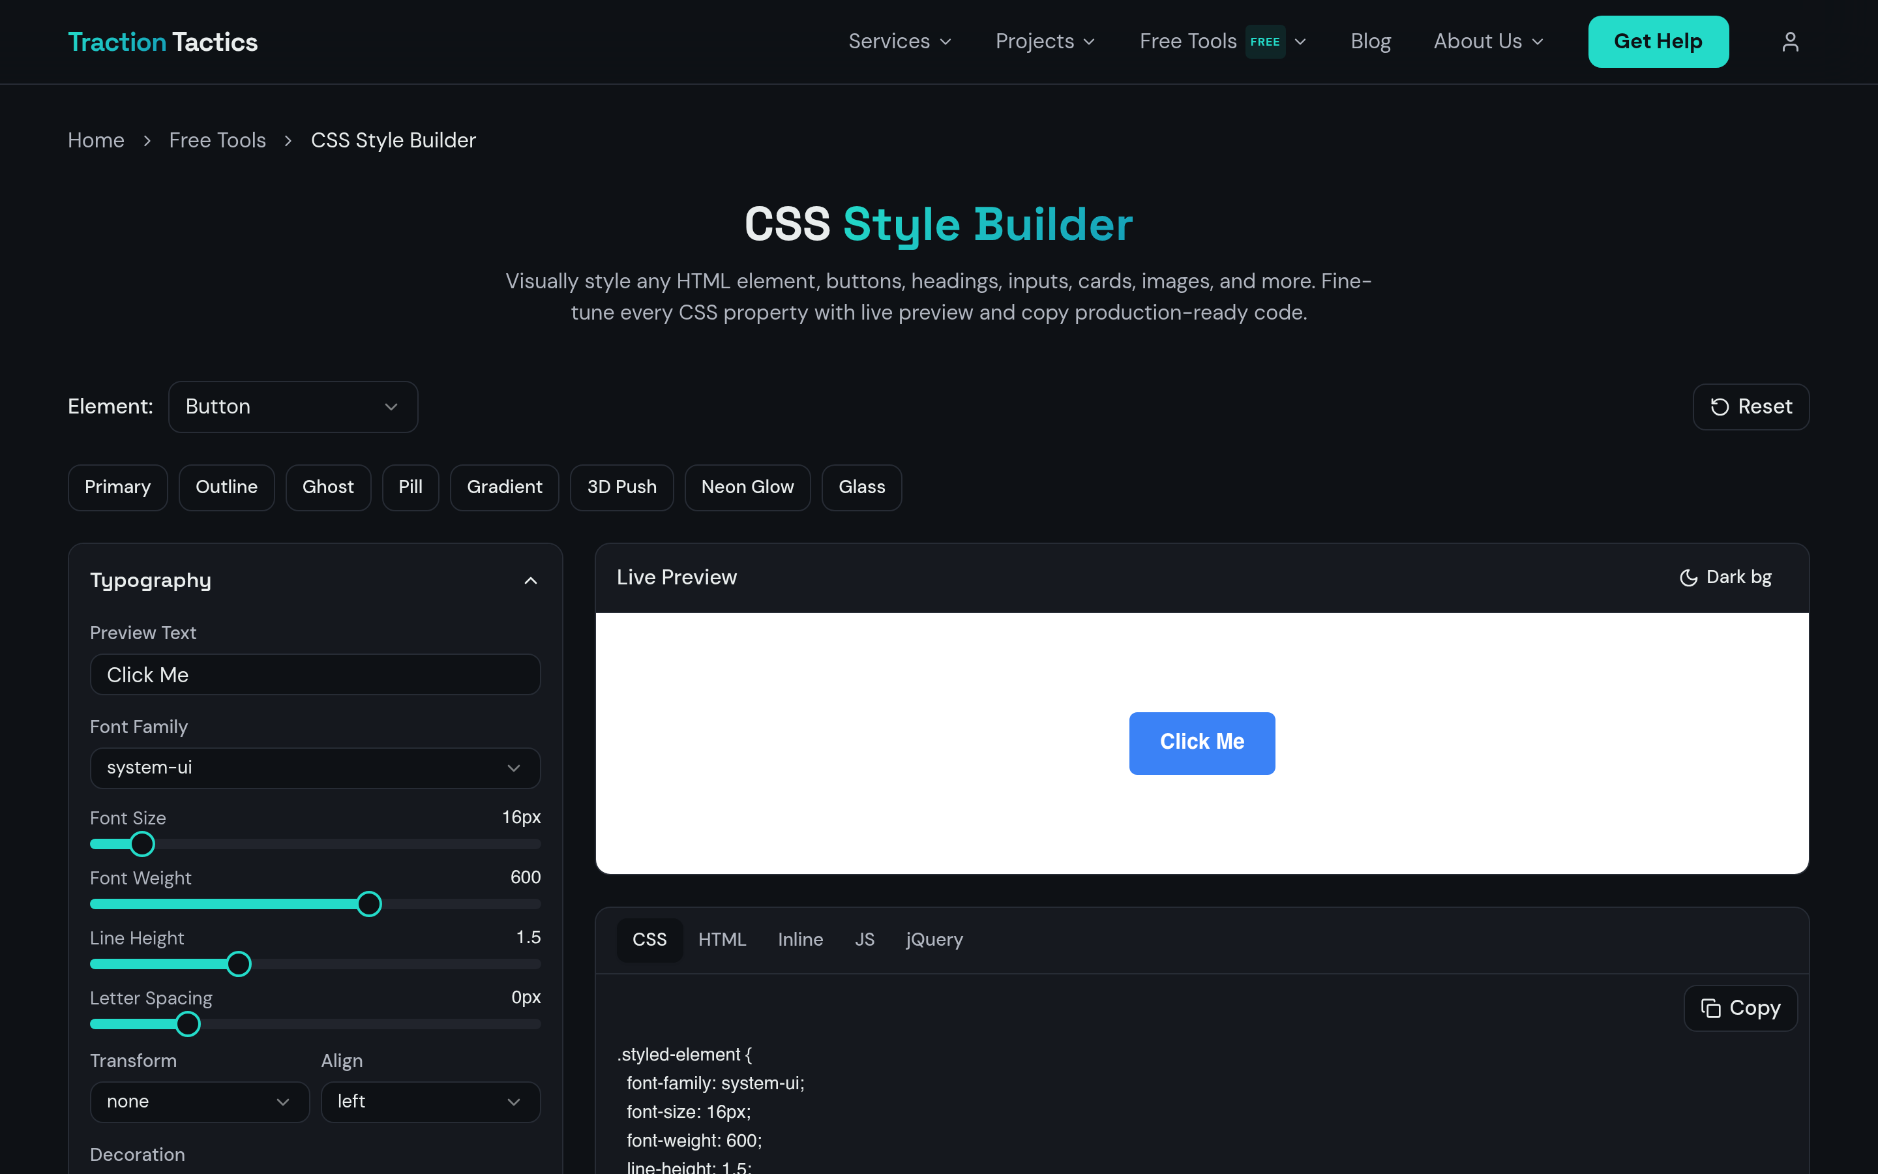Expand the Services nav menu
1878x1174 pixels.
click(x=900, y=42)
